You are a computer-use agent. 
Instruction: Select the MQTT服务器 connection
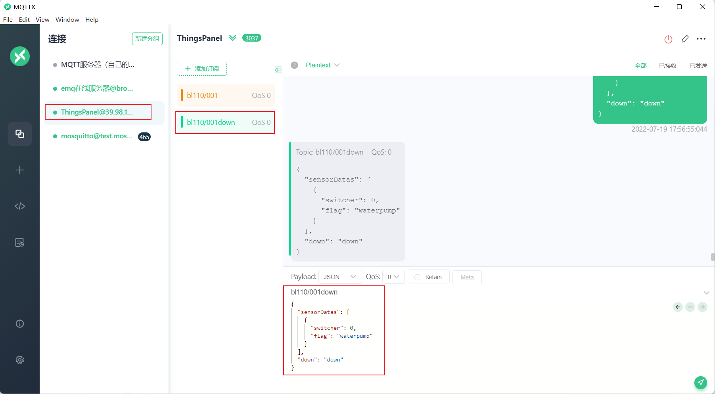pos(104,65)
